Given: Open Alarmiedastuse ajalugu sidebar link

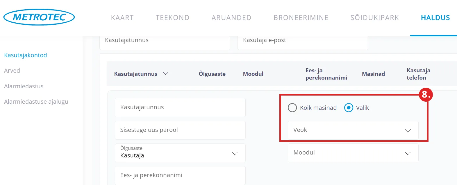Looking at the screenshot, I should (36, 102).
